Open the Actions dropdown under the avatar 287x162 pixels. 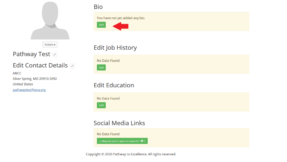[50, 44]
